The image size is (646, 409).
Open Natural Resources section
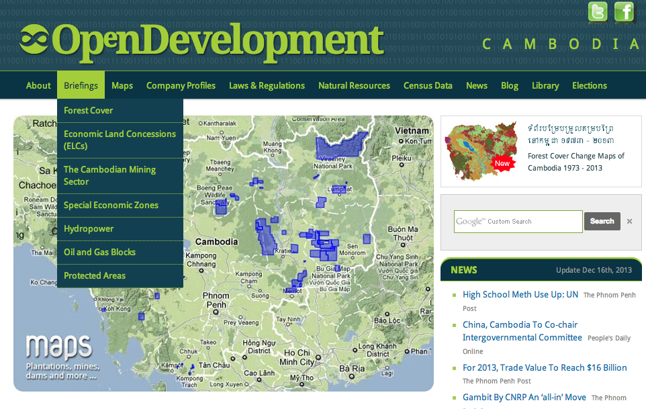[x=354, y=86]
